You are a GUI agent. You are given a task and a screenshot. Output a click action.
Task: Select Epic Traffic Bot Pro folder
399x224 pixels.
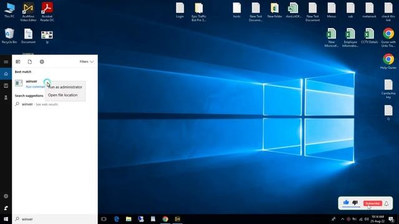pos(199,12)
